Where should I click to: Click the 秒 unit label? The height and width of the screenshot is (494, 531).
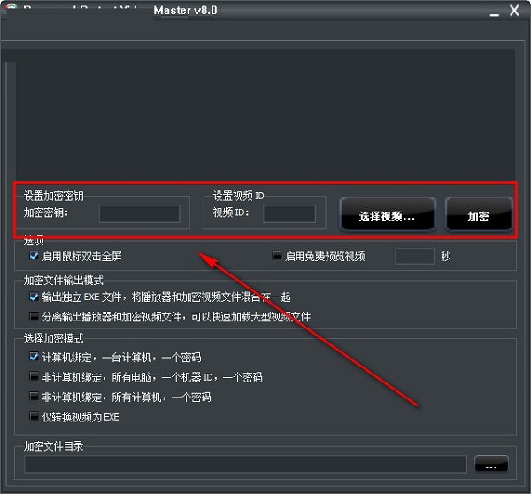pos(446,256)
